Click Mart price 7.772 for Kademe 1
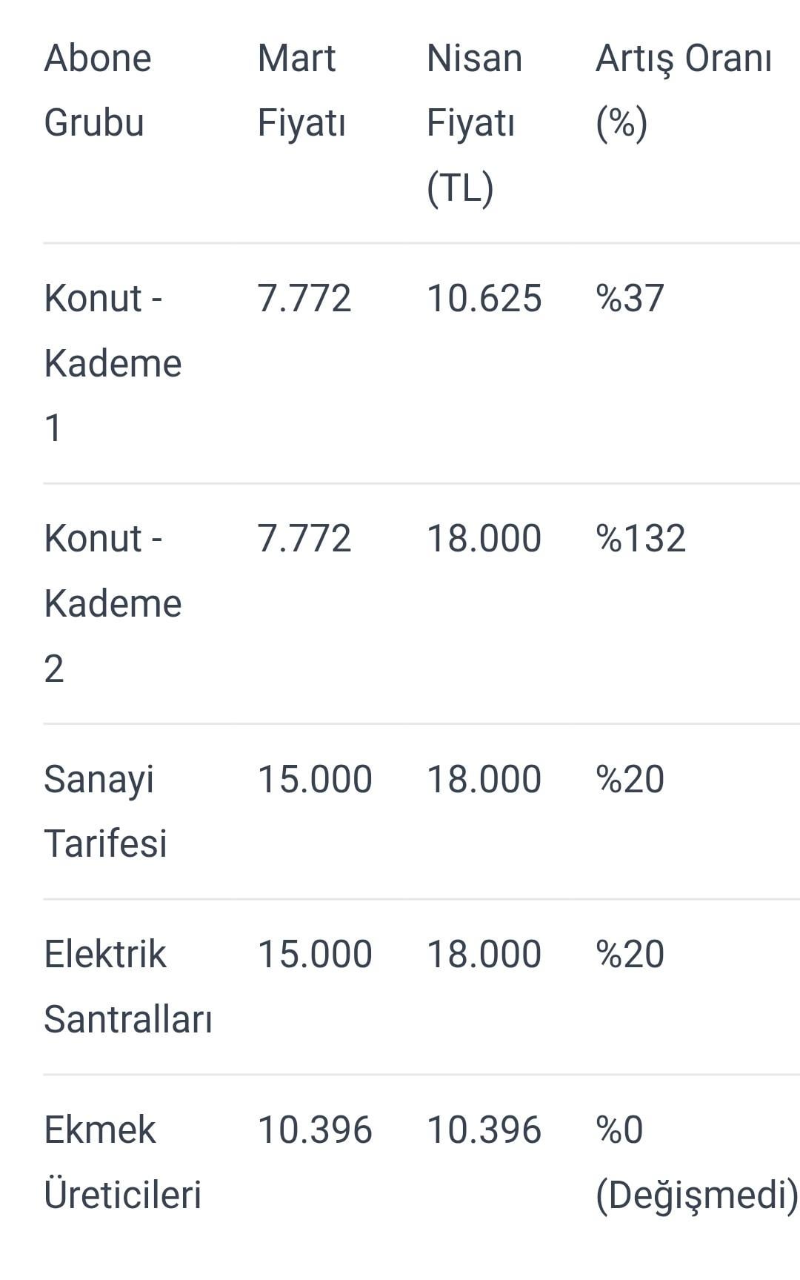 pyautogui.click(x=304, y=299)
